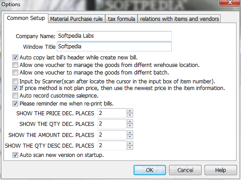Viewport: 241px width, 180px height.
Task: Open relations with items and vendors tab
Action: point(179,19)
